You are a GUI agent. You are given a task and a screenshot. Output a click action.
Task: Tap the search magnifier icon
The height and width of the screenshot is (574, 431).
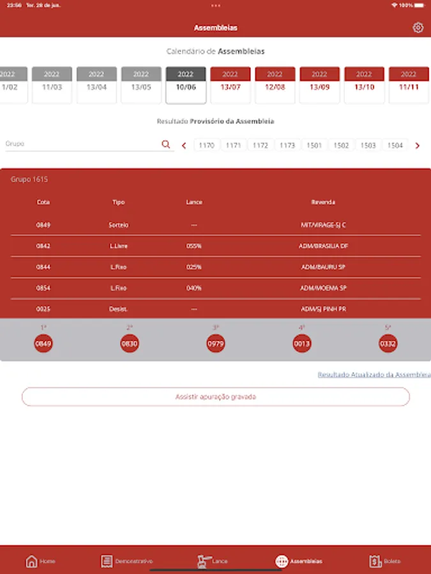click(165, 144)
